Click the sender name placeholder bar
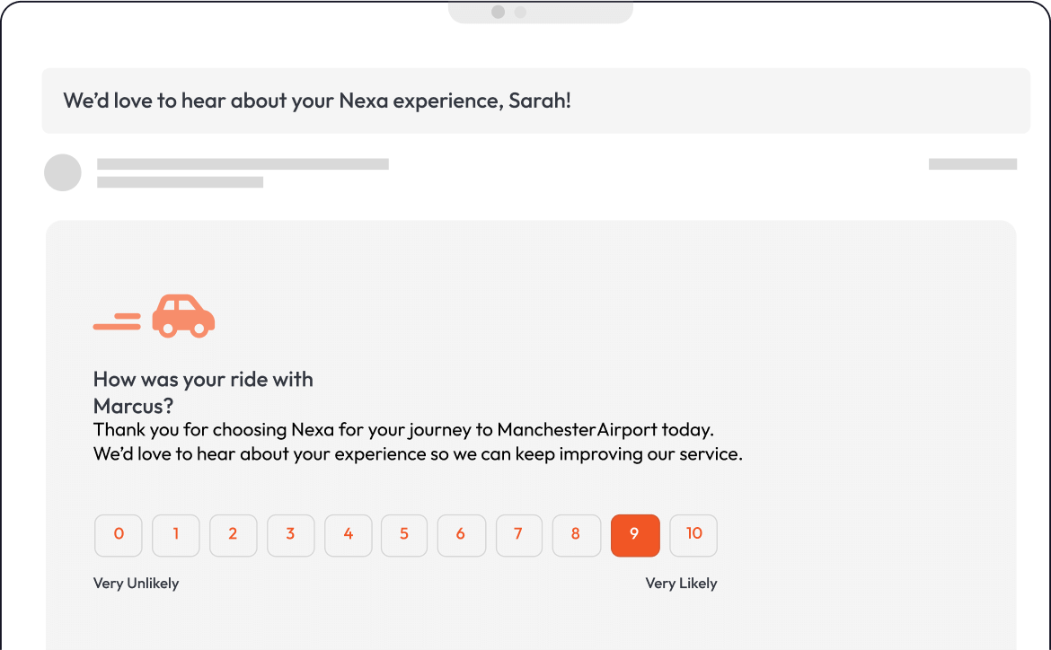The height and width of the screenshot is (650, 1051). coord(243,164)
